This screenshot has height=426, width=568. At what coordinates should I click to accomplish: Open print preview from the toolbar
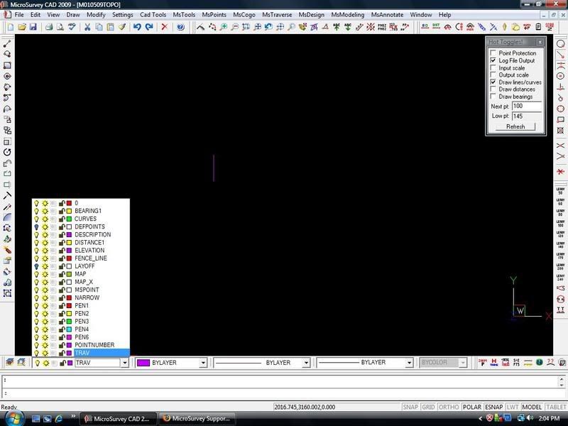coord(60,27)
